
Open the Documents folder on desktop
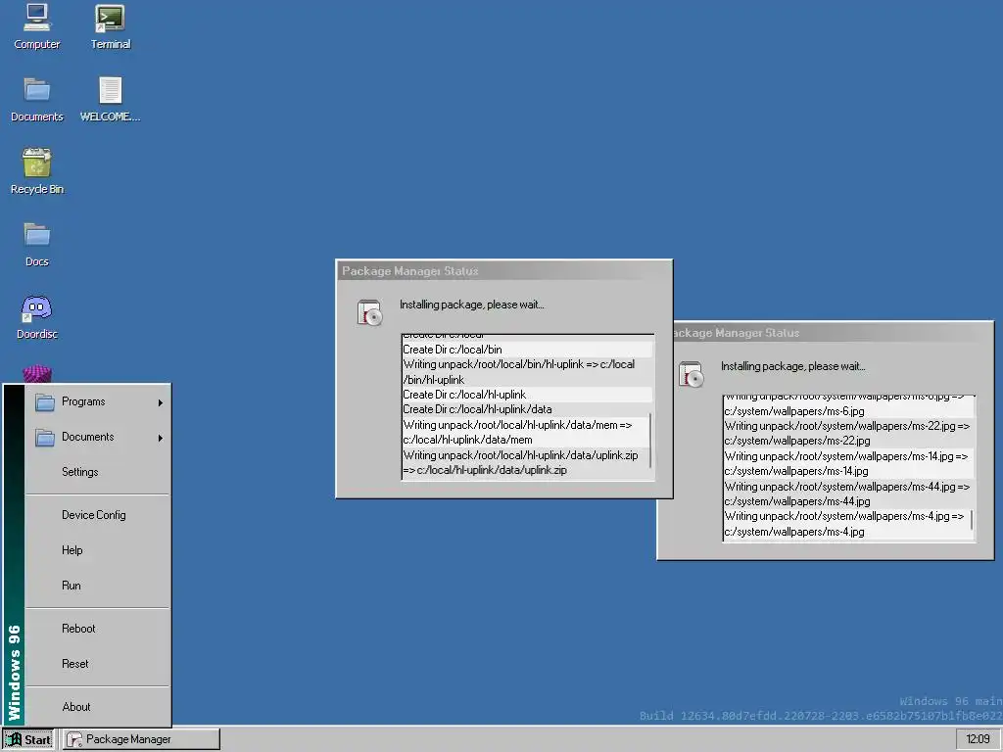[36, 99]
